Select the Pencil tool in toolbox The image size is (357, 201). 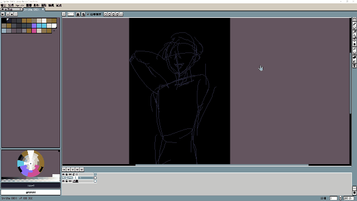tap(354, 23)
